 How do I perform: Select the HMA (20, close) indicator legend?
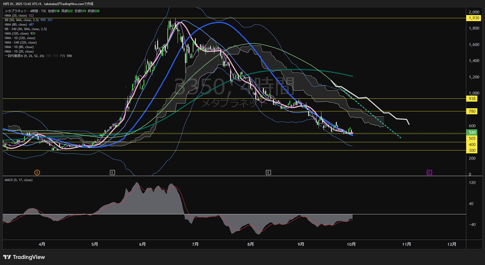16,16
